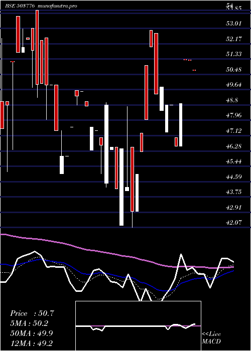
Task: Click the pink 50MA trend line
Action: [x=116, y=255]
